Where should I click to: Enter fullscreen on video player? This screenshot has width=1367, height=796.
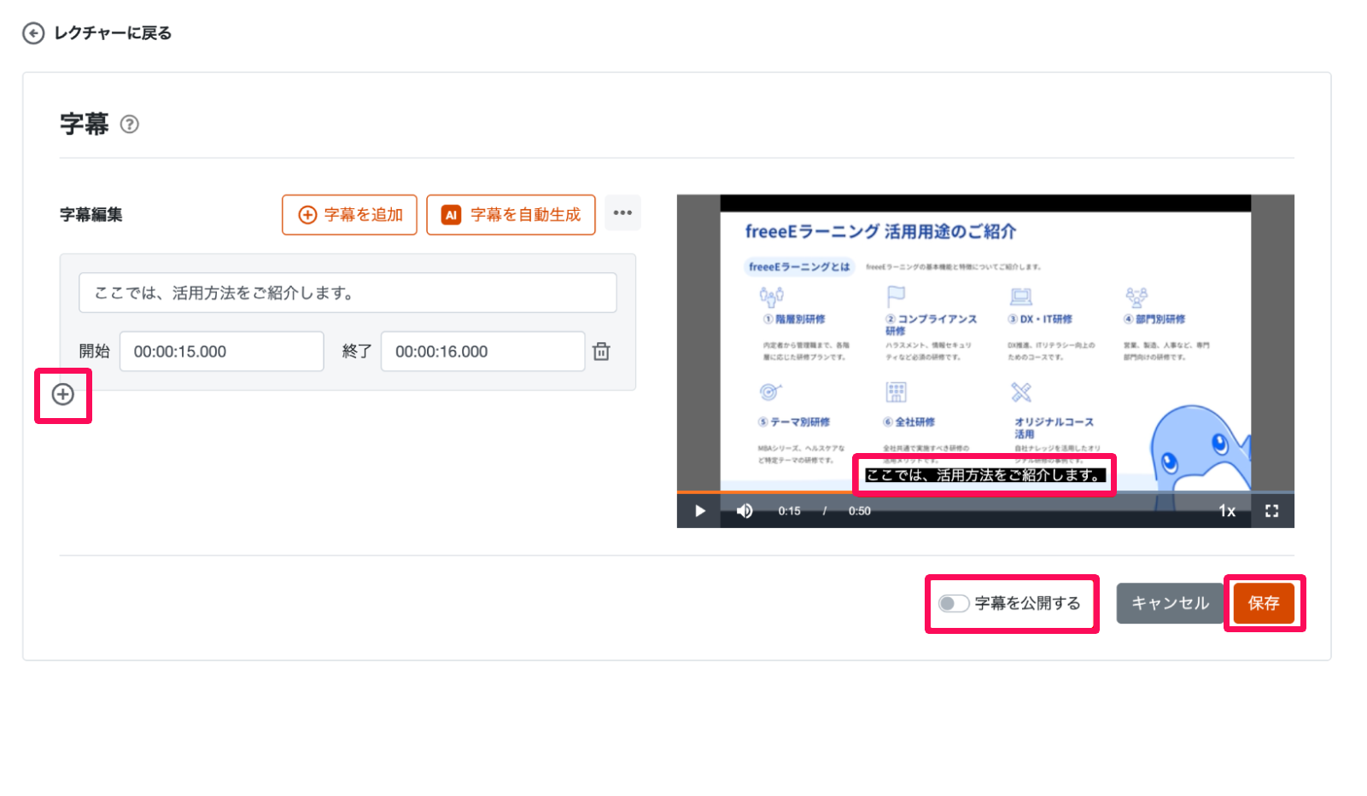(x=1271, y=511)
